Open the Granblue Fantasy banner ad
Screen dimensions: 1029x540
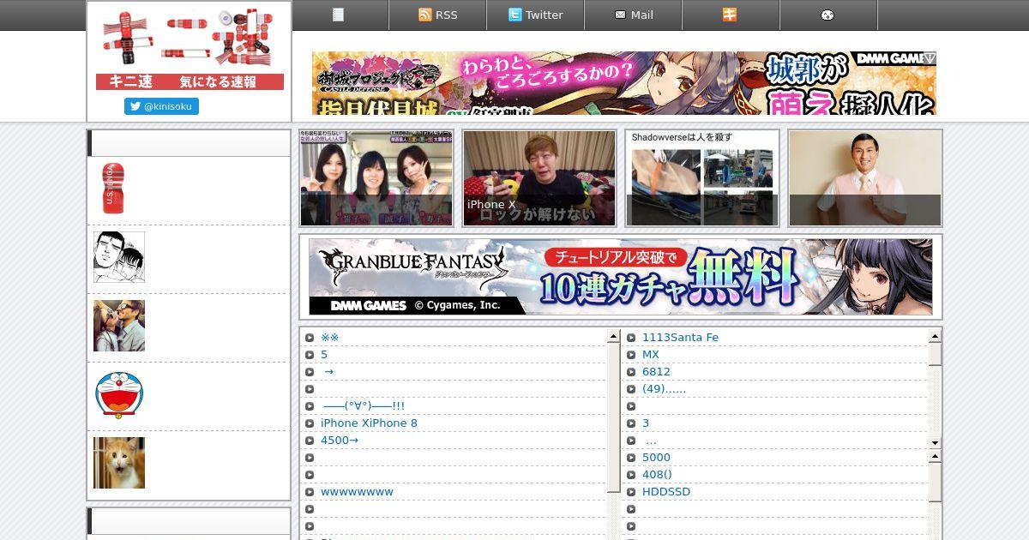tap(621, 277)
